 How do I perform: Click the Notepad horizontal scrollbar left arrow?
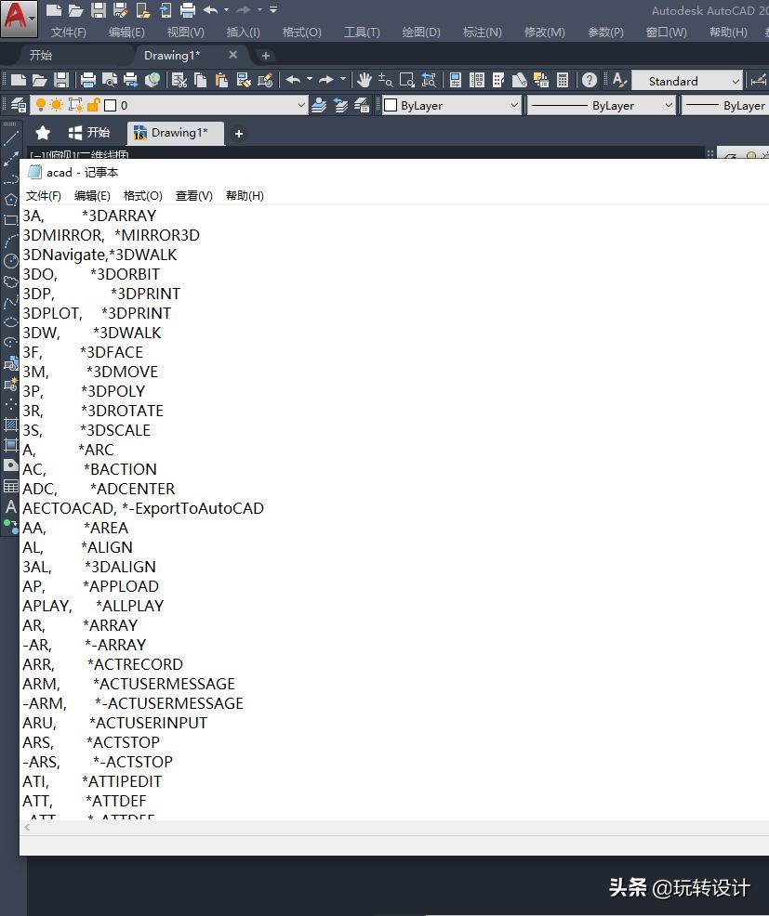tap(27, 827)
